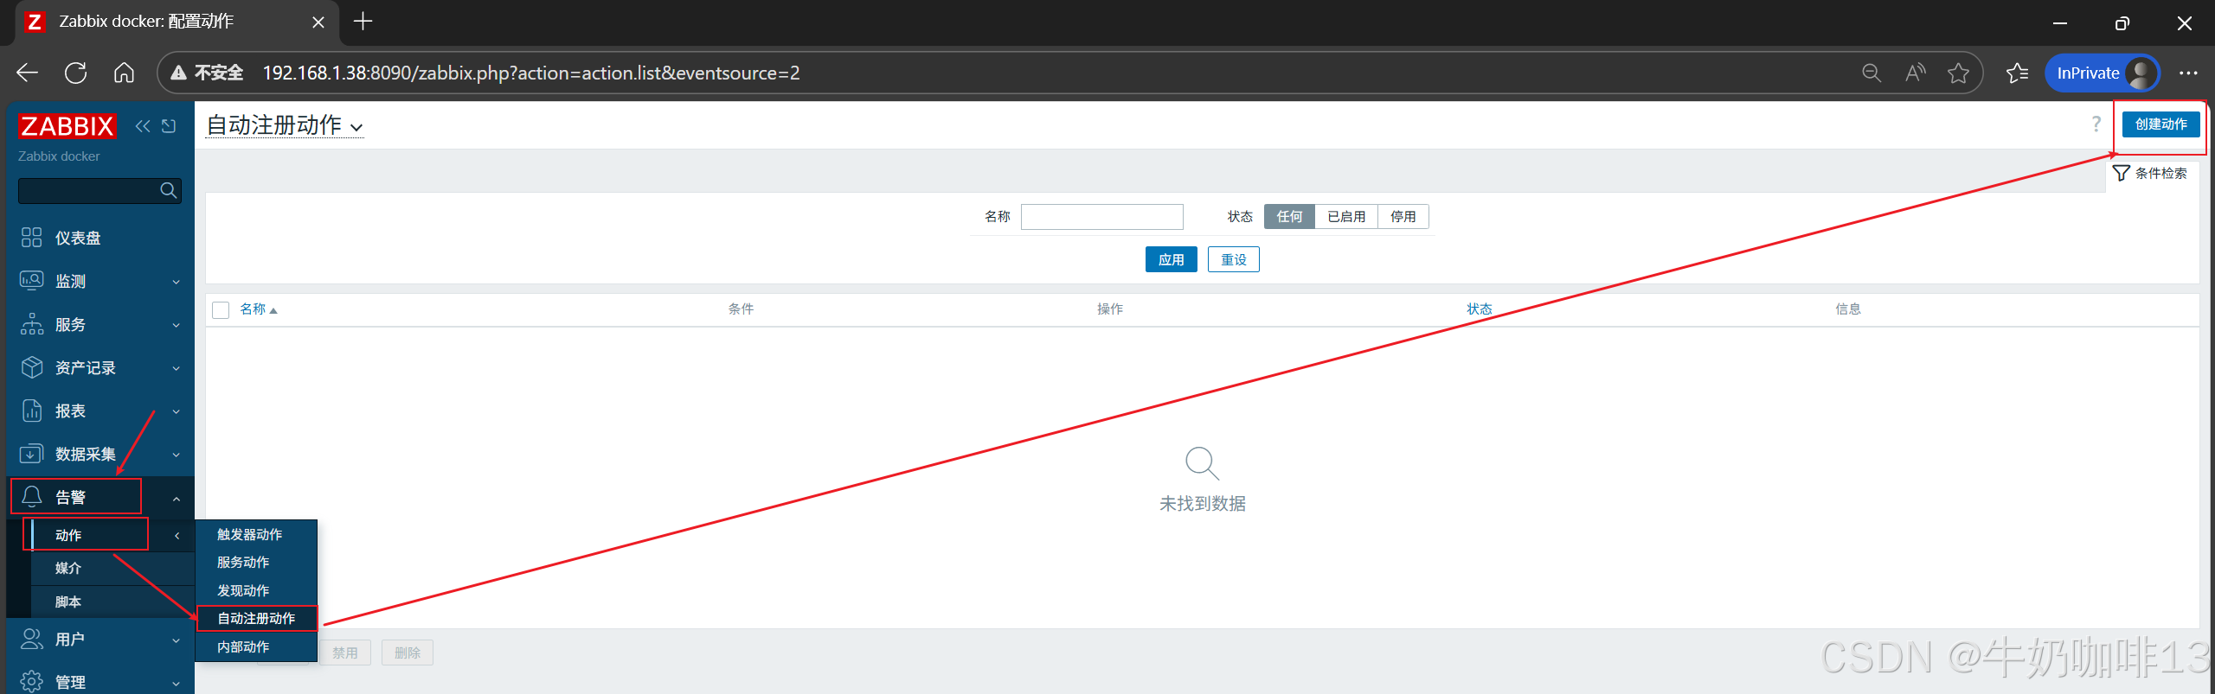Viewport: 2215px width, 694px height.
Task: Click the 告警 alerts bell icon
Action: point(32,496)
